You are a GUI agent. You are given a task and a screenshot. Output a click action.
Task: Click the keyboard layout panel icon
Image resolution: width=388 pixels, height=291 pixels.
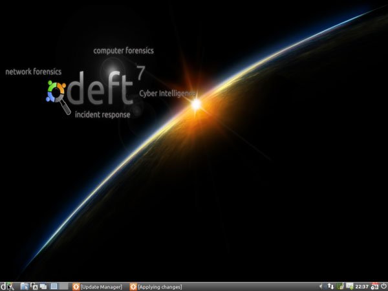pos(34,286)
